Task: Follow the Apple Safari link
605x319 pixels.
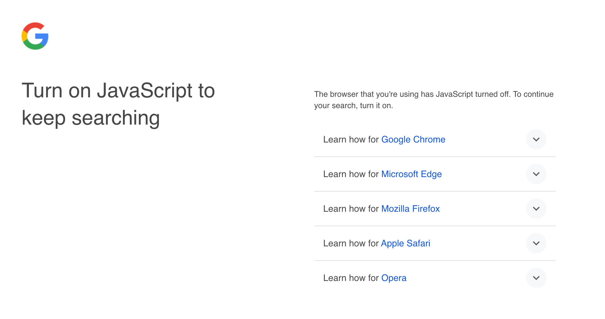Action: point(405,243)
